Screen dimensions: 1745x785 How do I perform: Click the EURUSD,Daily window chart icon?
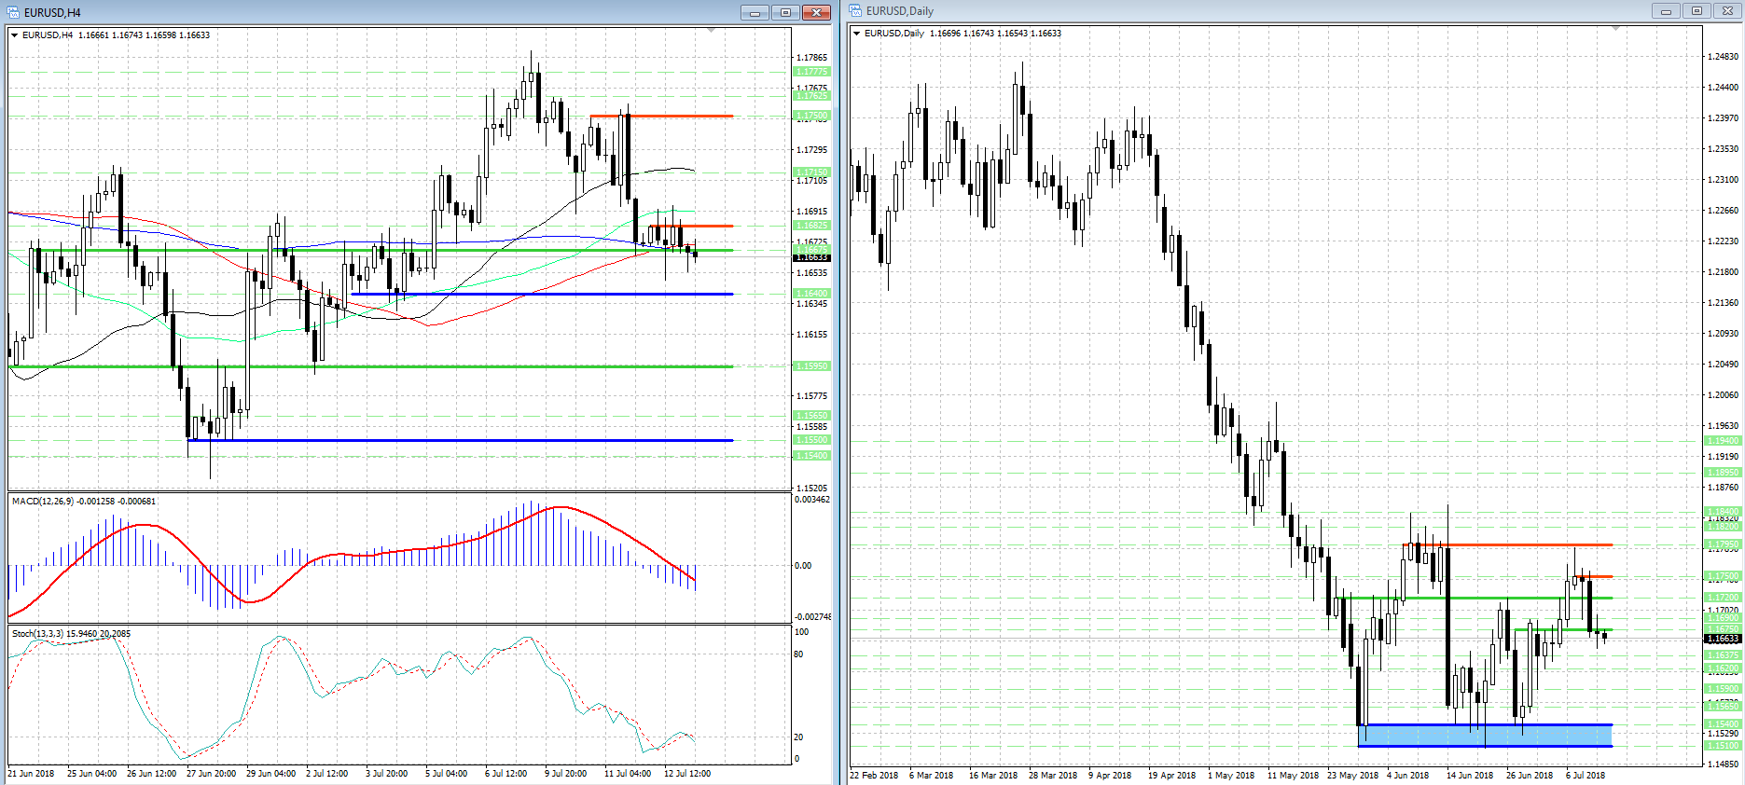(855, 11)
